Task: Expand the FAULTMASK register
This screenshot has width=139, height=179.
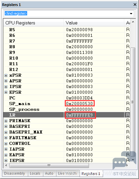Action: (x=6, y=138)
